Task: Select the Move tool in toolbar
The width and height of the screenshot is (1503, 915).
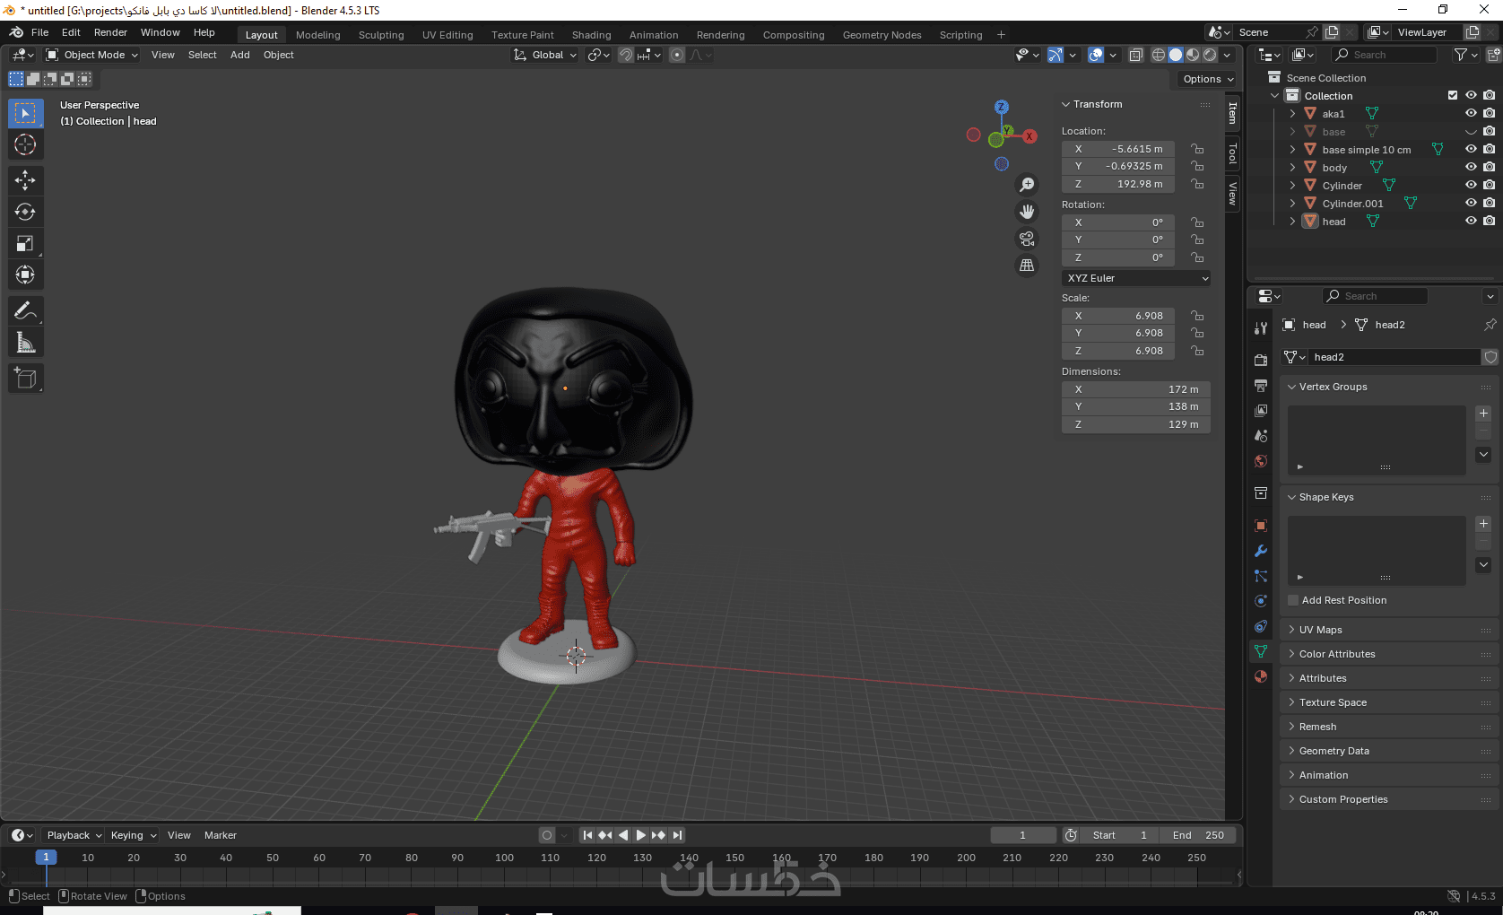Action: click(x=25, y=180)
